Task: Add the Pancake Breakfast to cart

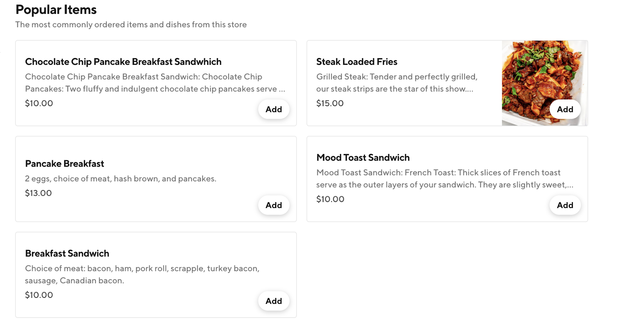Action: (x=273, y=205)
